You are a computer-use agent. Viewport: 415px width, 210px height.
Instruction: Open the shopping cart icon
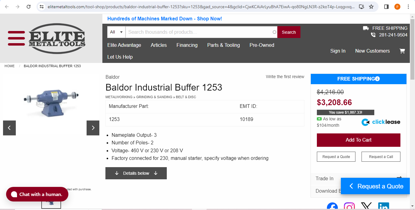[402, 51]
